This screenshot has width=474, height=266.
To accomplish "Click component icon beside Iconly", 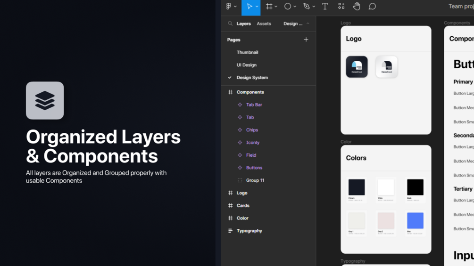I will [x=240, y=142].
